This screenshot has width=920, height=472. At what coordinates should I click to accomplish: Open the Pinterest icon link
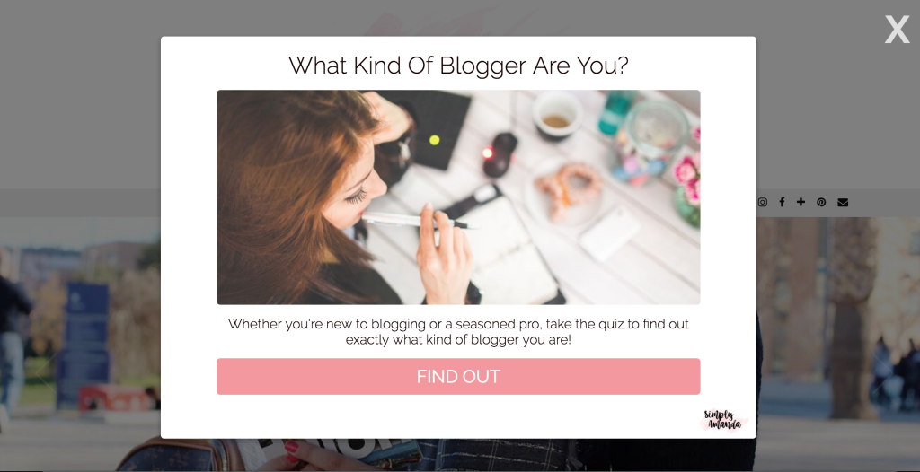click(821, 202)
